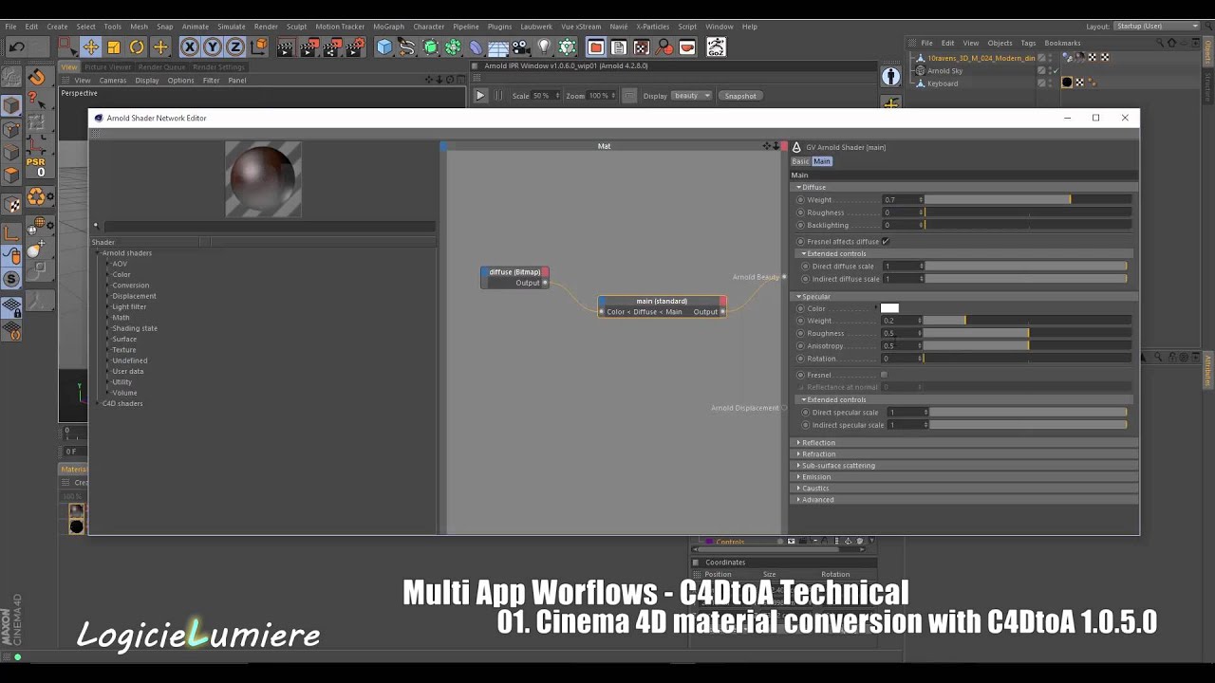1215x683 pixels.
Task: Click the coordinate system cube icon
Action: (259, 46)
